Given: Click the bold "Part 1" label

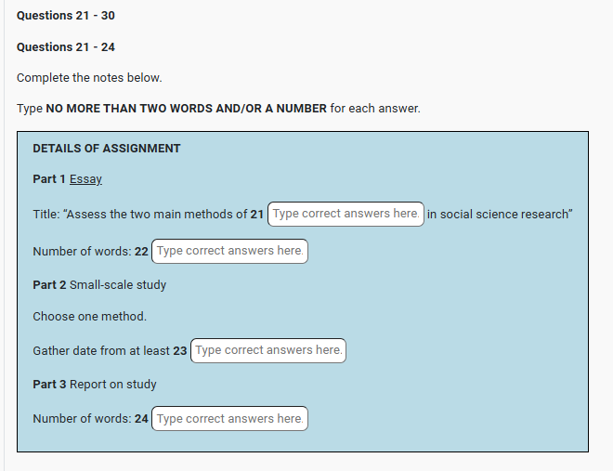Looking at the screenshot, I should (x=48, y=179).
